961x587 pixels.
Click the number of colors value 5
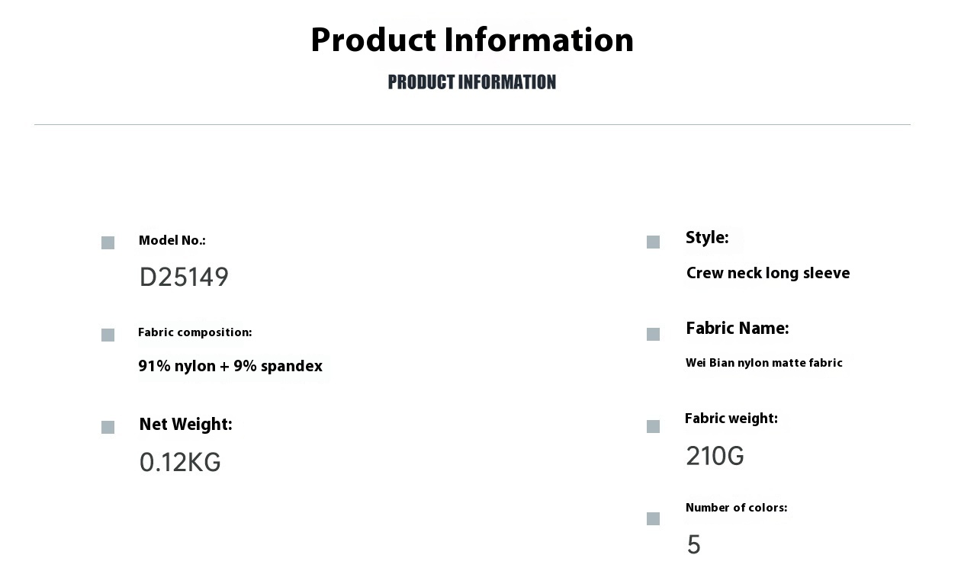pos(693,546)
